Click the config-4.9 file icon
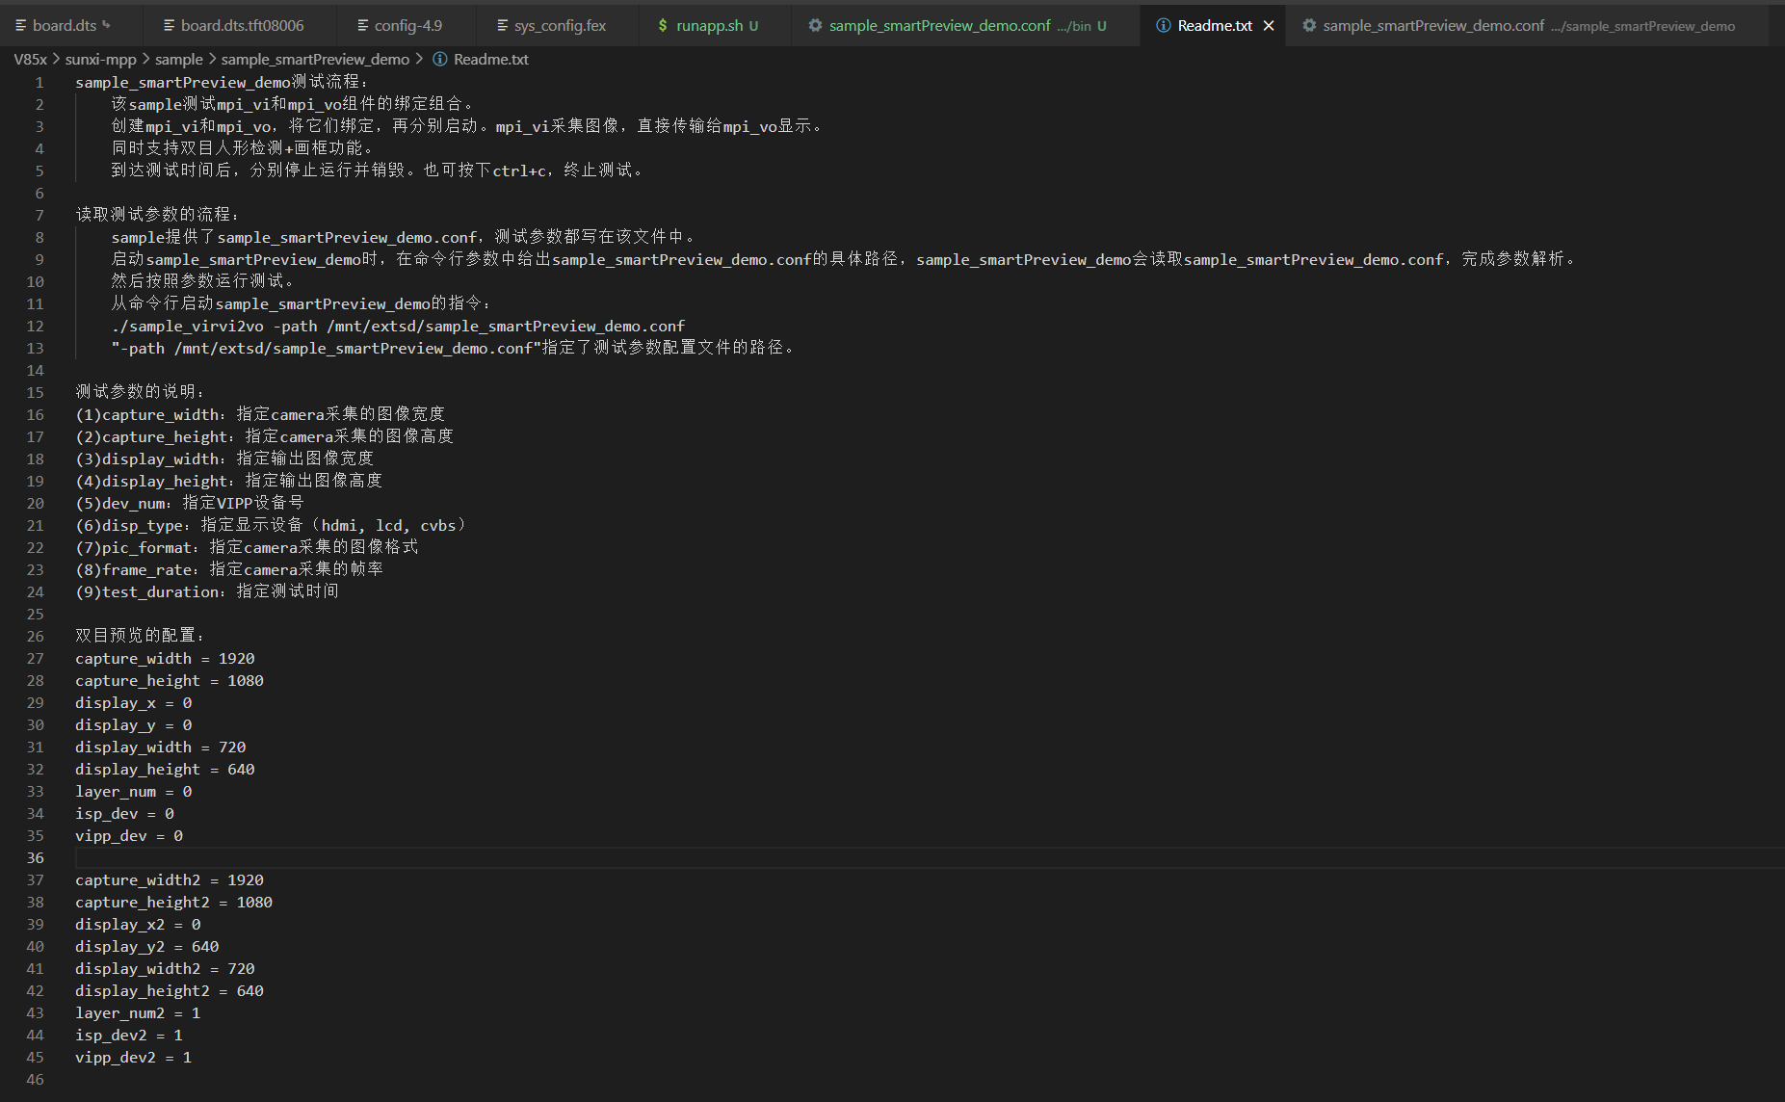1785x1102 pixels. tap(363, 26)
